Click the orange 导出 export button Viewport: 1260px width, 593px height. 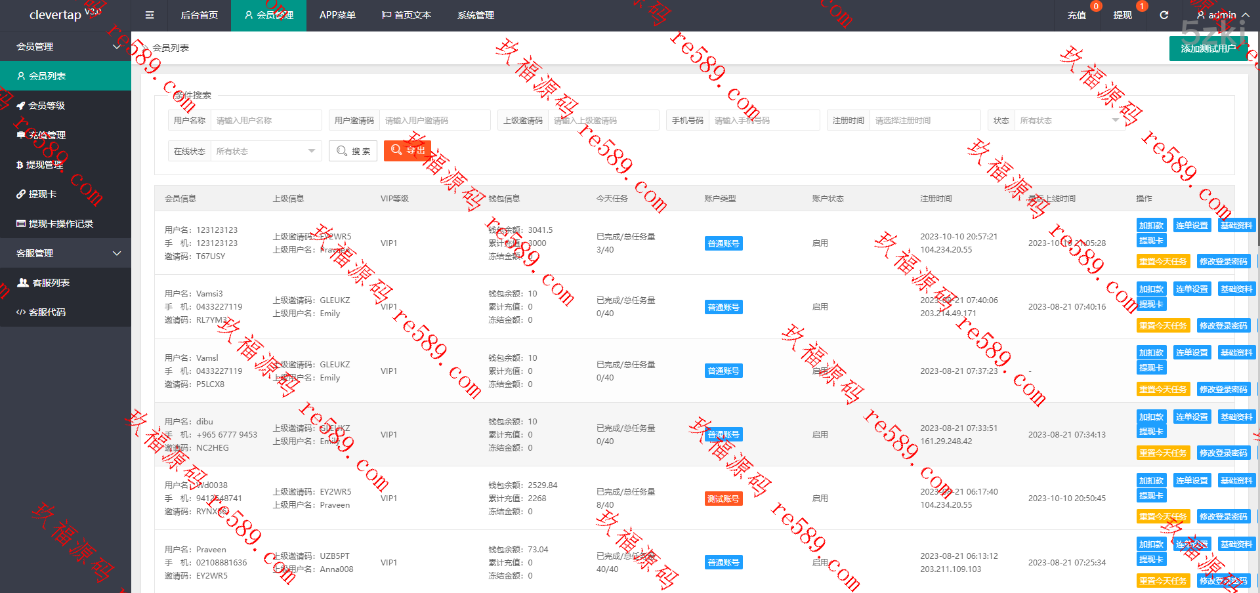408,150
